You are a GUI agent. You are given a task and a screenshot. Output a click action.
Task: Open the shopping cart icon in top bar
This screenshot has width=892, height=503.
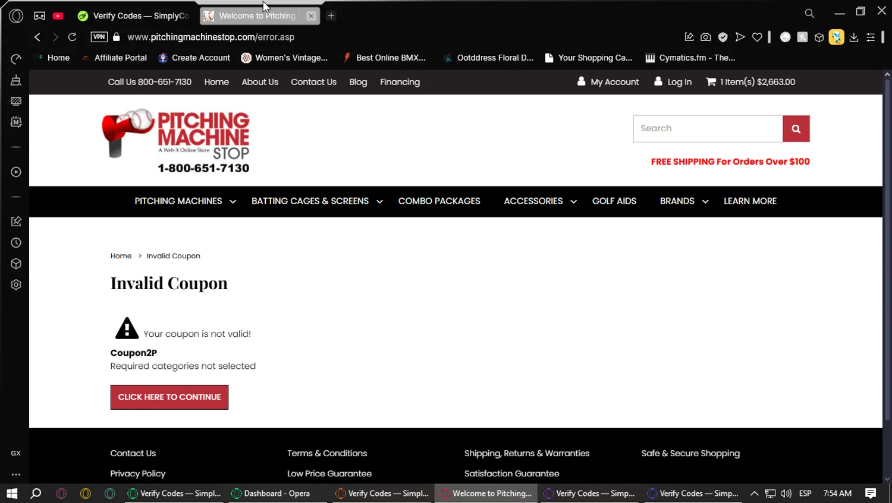click(711, 82)
